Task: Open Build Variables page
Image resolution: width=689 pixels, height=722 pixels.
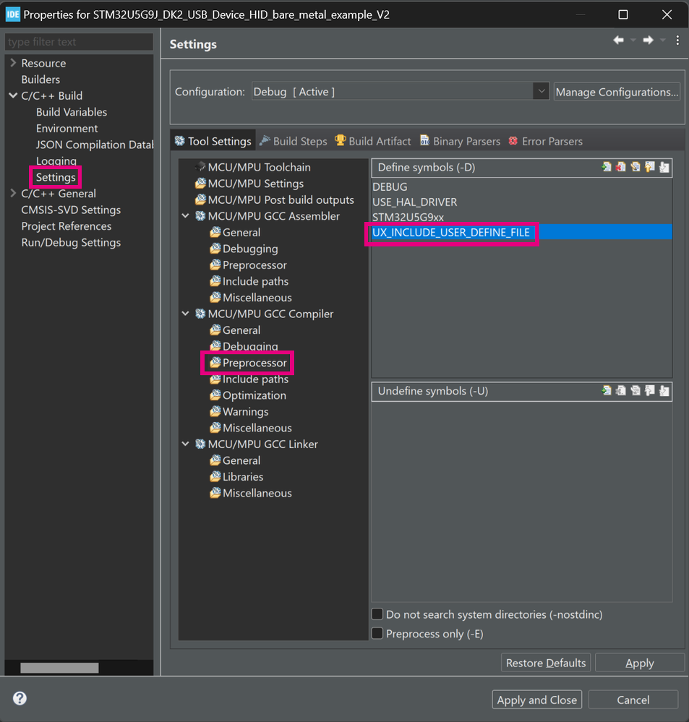Action: pyautogui.click(x=72, y=112)
